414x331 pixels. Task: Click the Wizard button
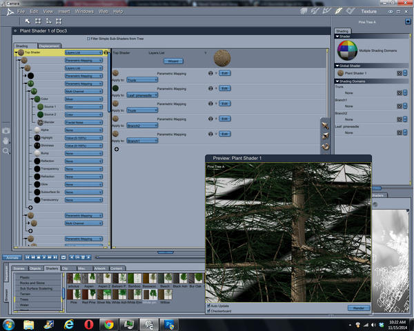click(173, 61)
